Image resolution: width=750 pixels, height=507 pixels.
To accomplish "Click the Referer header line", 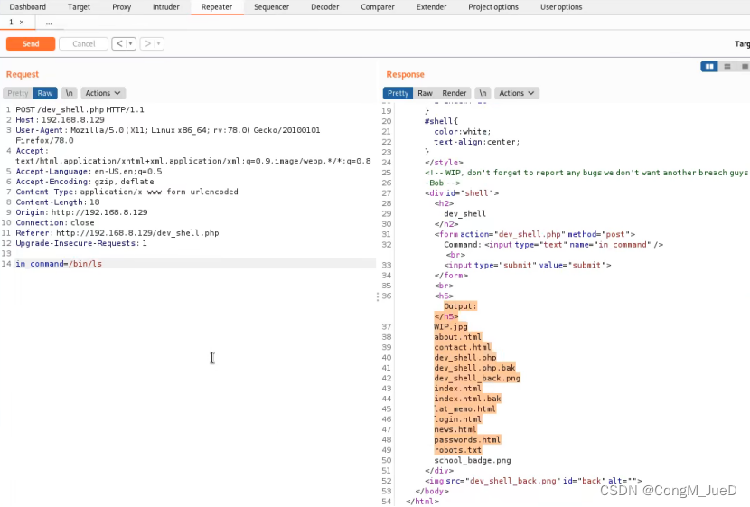I will click(x=117, y=233).
